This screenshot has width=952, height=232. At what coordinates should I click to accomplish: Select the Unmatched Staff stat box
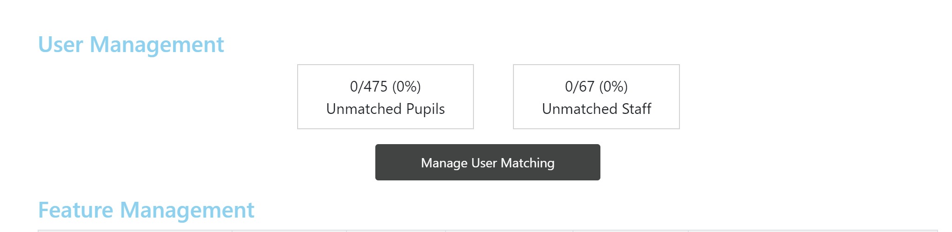pos(596,97)
